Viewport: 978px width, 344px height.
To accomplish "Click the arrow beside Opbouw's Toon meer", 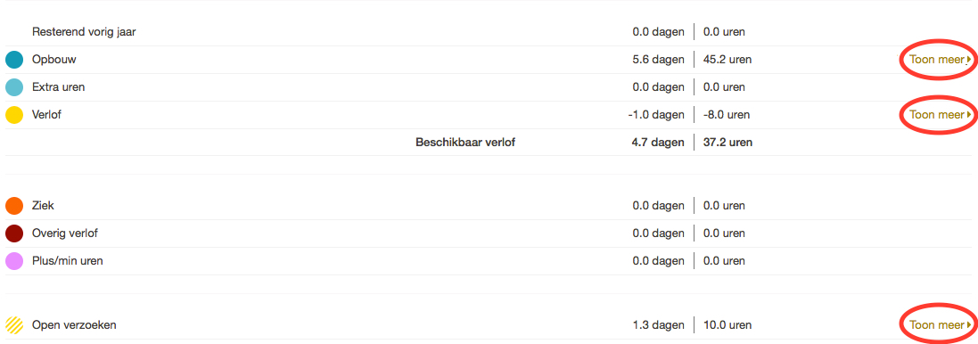I will pyautogui.click(x=969, y=60).
